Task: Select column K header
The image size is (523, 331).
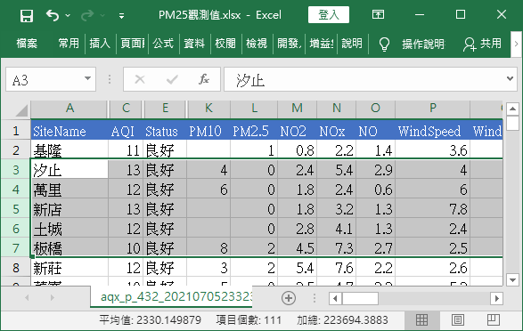Action: 208,109
